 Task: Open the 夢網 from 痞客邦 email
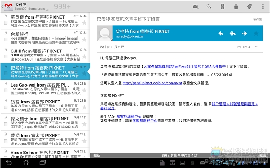coord(45,139)
